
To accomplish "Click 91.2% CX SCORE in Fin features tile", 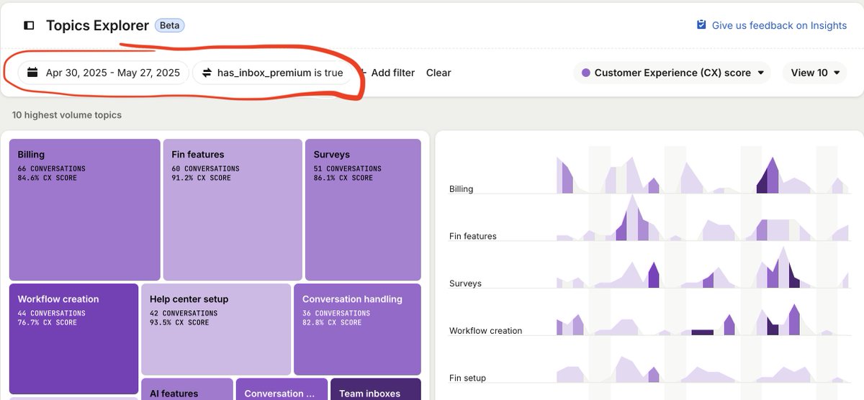I will [202, 178].
